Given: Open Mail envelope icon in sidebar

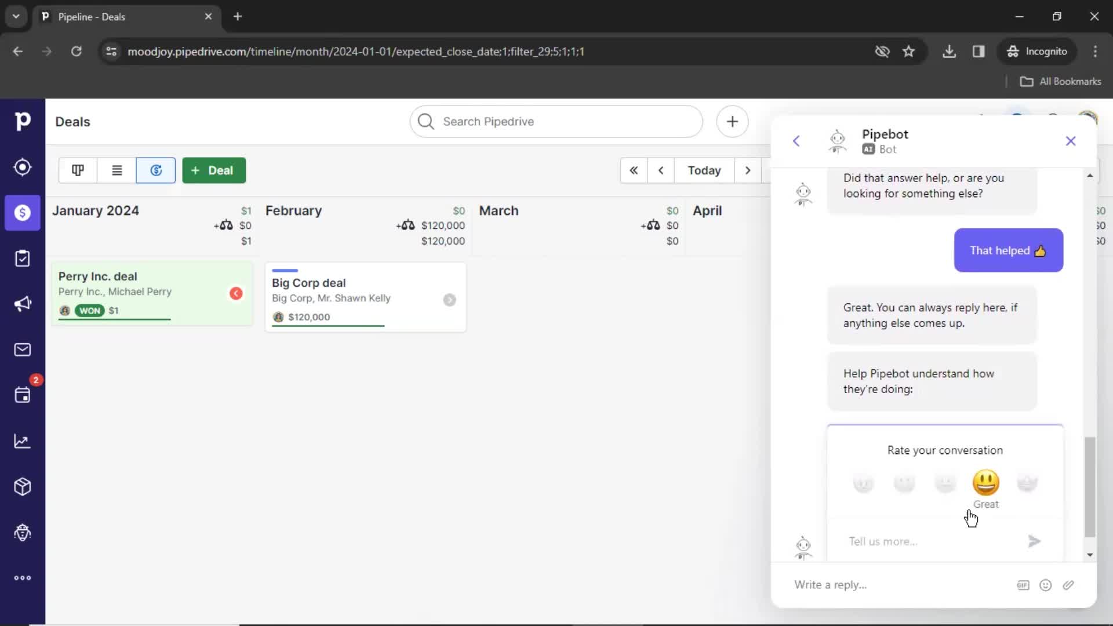Looking at the screenshot, I should coord(22,350).
